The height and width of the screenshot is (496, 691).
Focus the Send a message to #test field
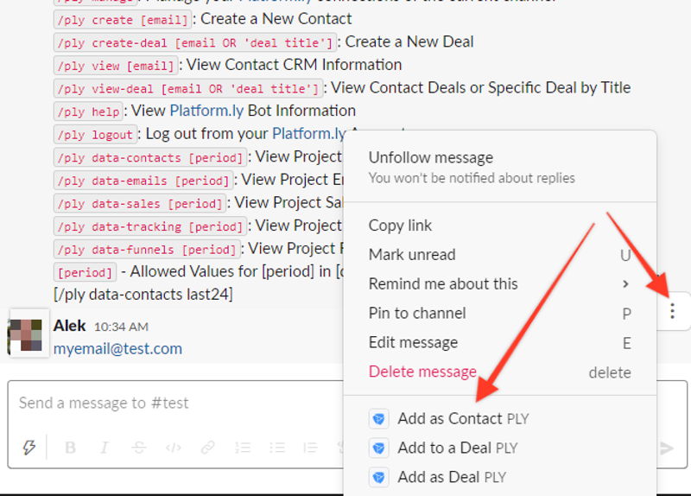[x=176, y=403]
